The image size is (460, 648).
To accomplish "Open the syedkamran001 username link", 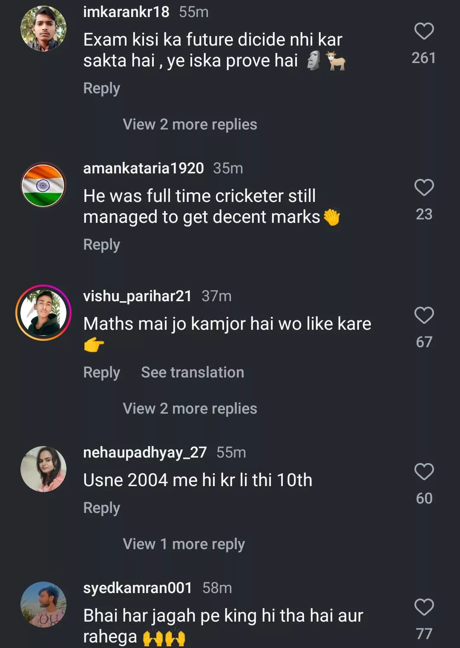I will 138,588.
